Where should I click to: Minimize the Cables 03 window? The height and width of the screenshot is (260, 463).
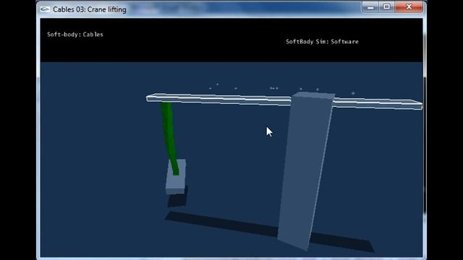370,7
